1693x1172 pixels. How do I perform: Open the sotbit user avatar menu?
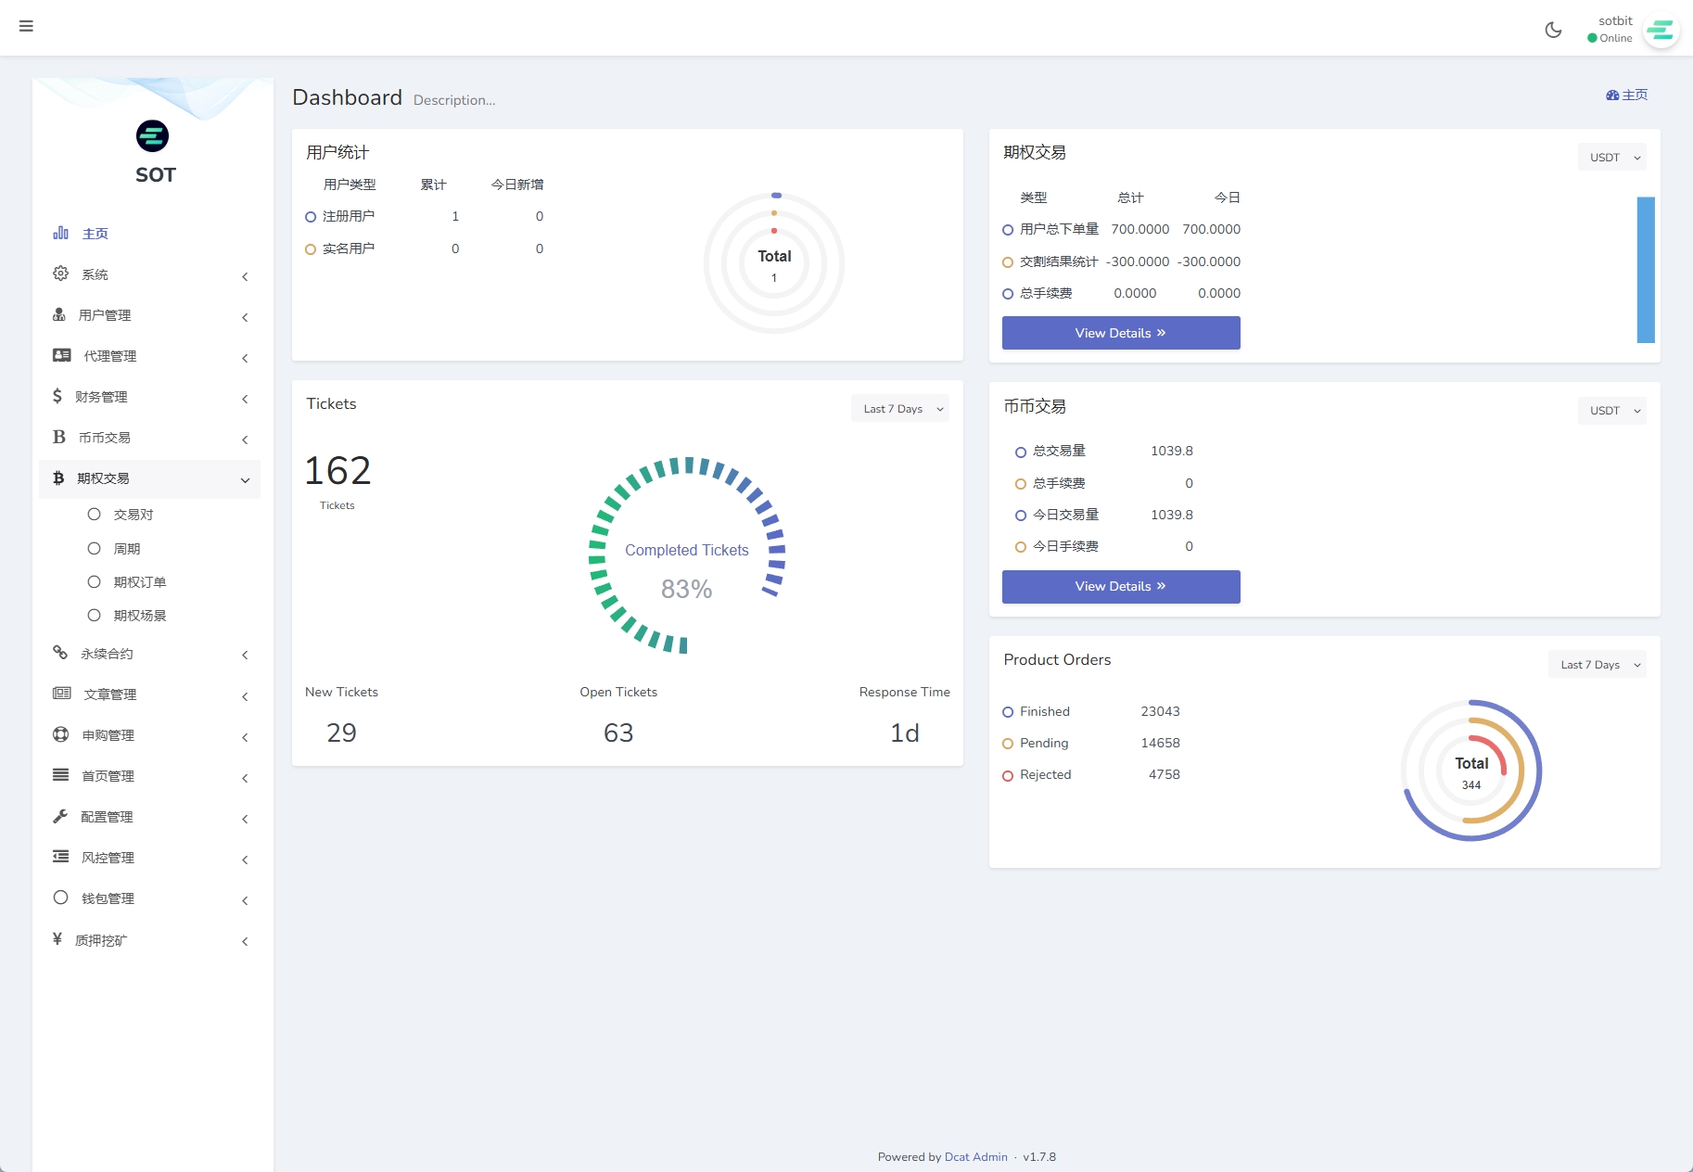tap(1661, 31)
